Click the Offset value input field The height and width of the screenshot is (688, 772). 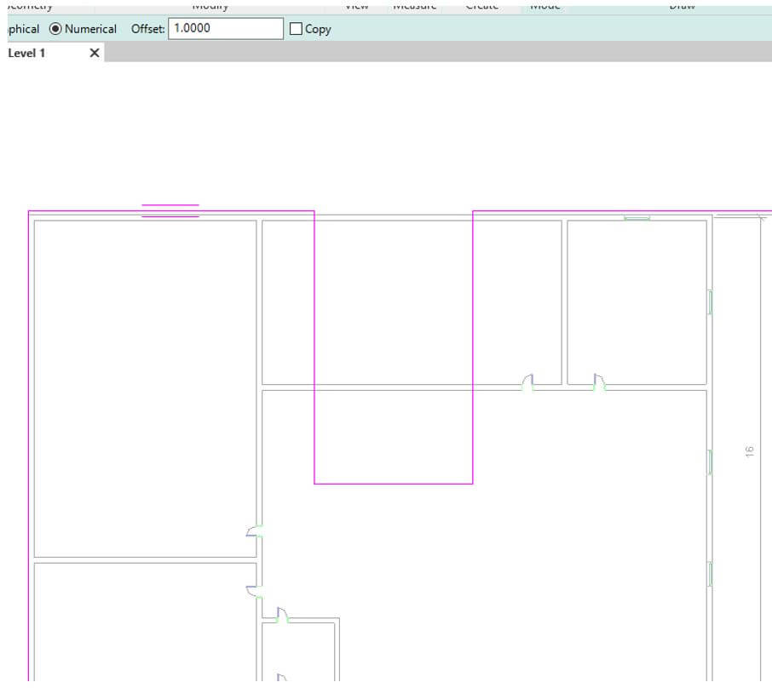(226, 29)
